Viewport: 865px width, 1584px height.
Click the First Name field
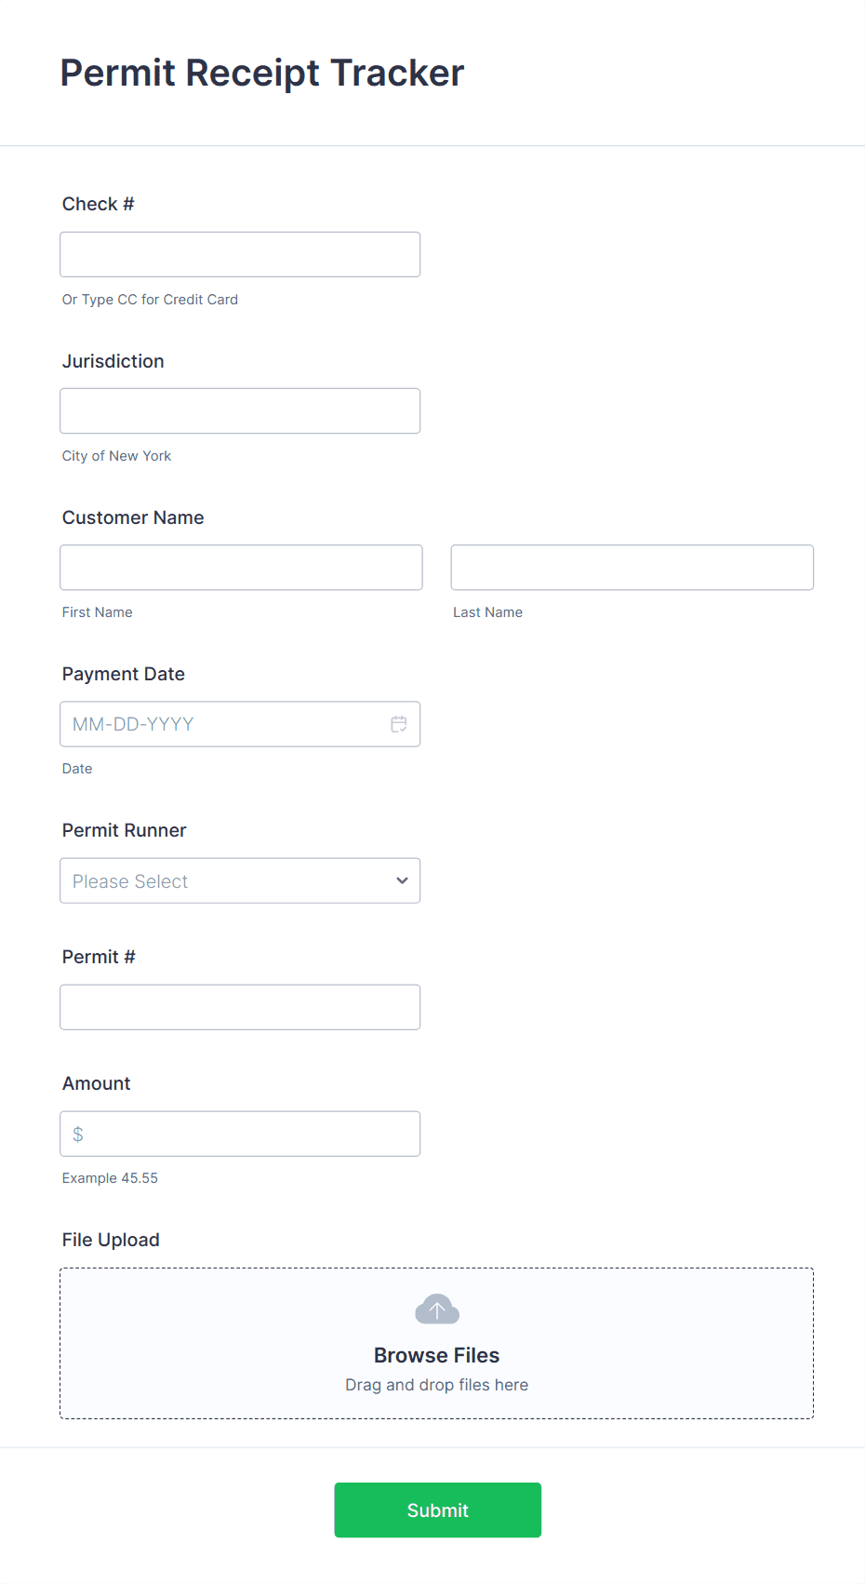pyautogui.click(x=241, y=567)
